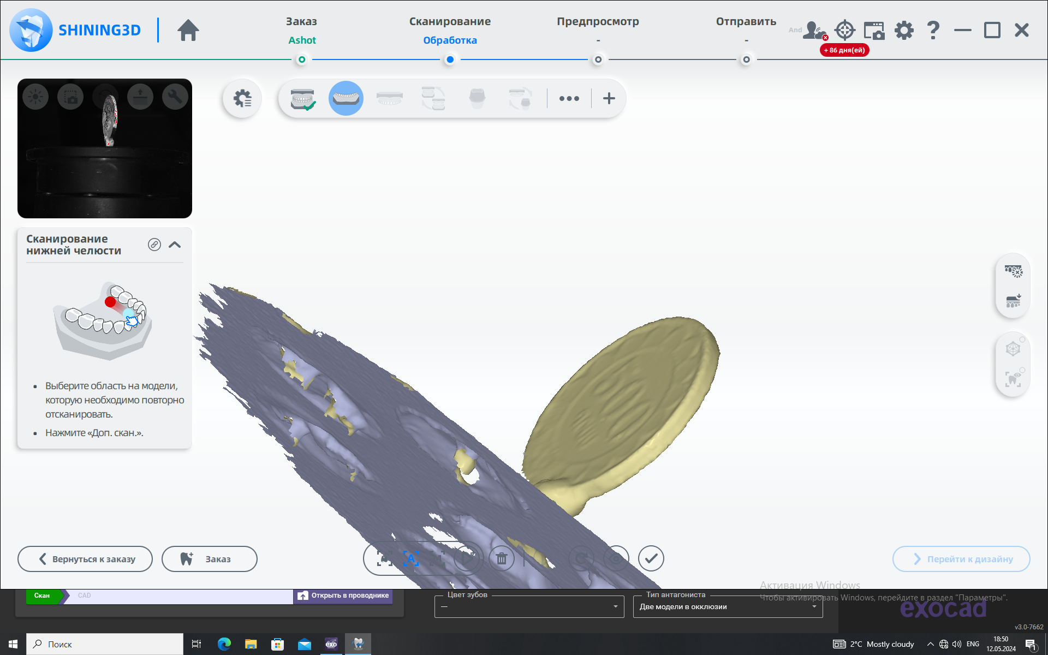Activate the manual M selection mode
The image size is (1048, 655).
click(437, 558)
